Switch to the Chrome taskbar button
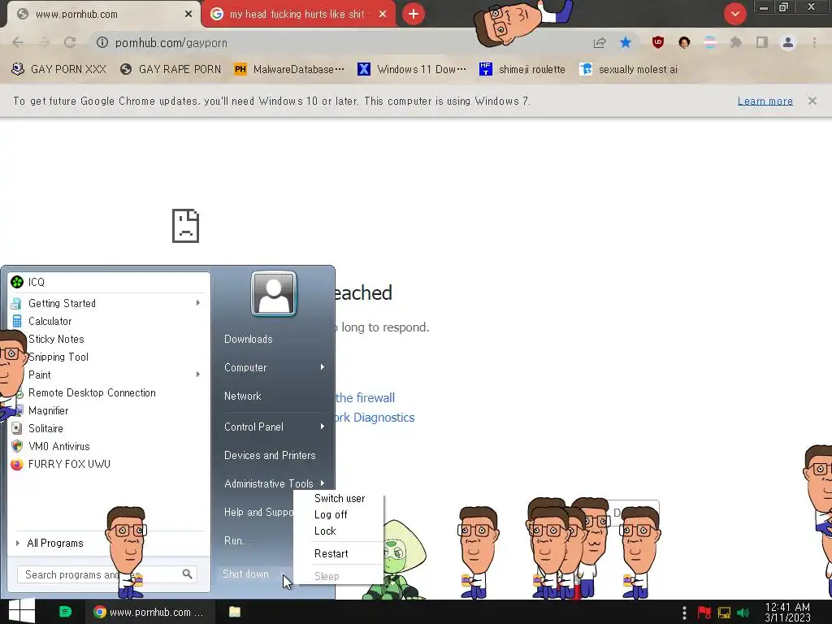Screen dimensions: 832x624 tap(149, 612)
